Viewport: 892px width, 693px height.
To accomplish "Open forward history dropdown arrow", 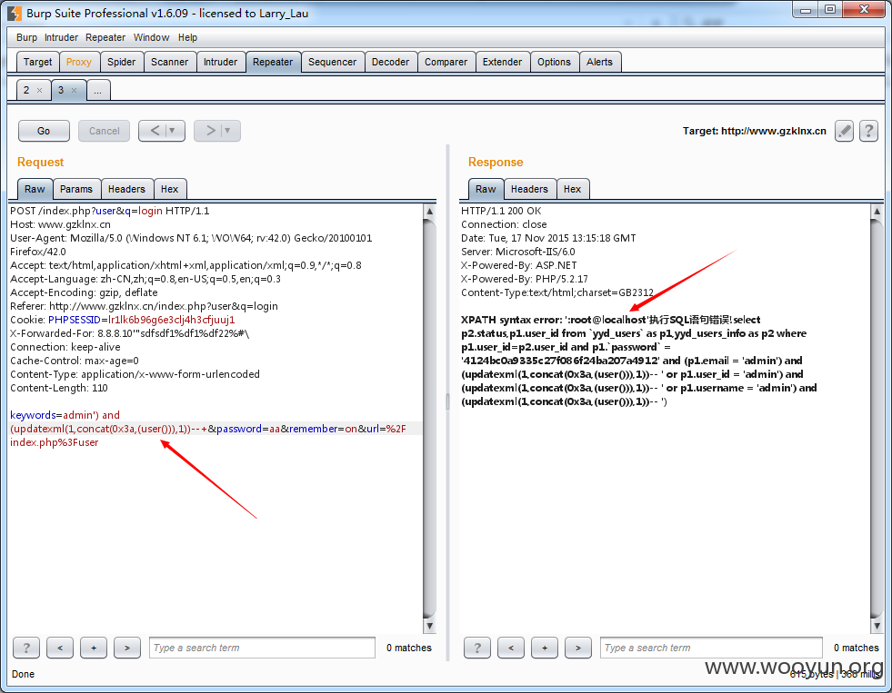I will (x=227, y=131).
